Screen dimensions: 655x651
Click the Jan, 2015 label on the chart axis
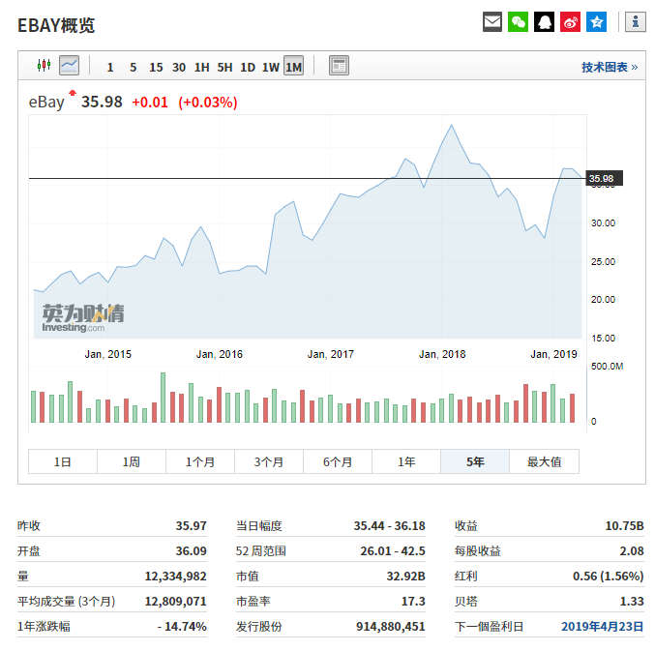107,354
